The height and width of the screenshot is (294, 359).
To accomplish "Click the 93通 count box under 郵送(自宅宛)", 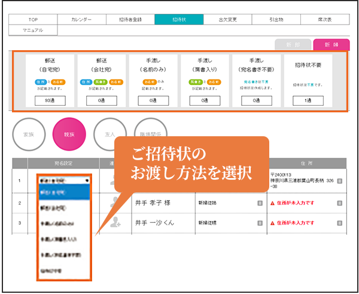I will pos(51,100).
